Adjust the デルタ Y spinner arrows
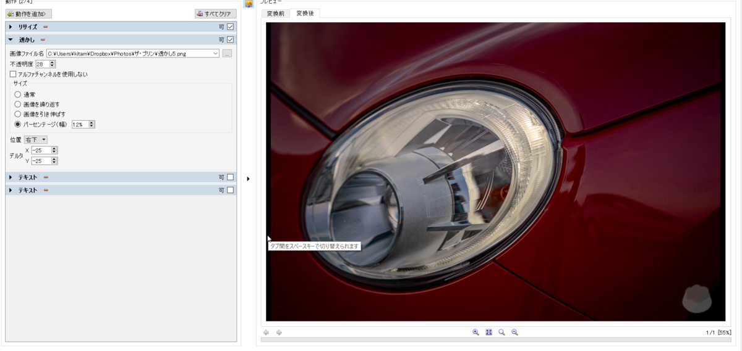This screenshot has height=351, width=742. pos(54,161)
